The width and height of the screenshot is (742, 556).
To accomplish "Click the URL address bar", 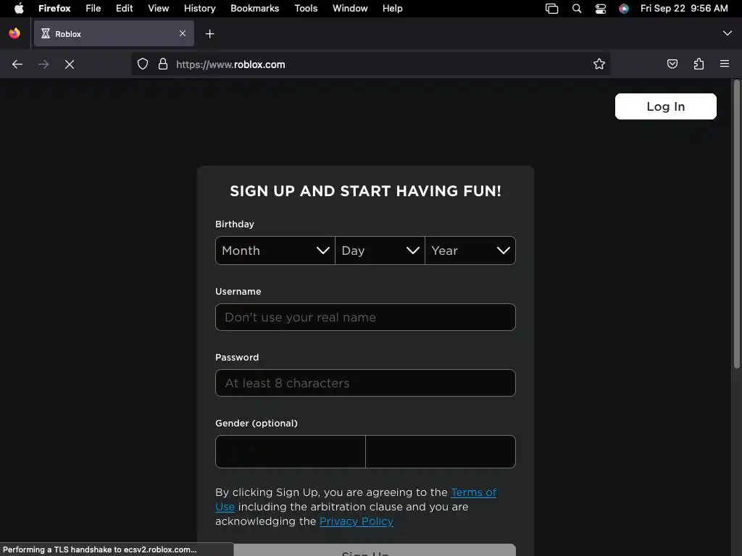I will click(370, 64).
